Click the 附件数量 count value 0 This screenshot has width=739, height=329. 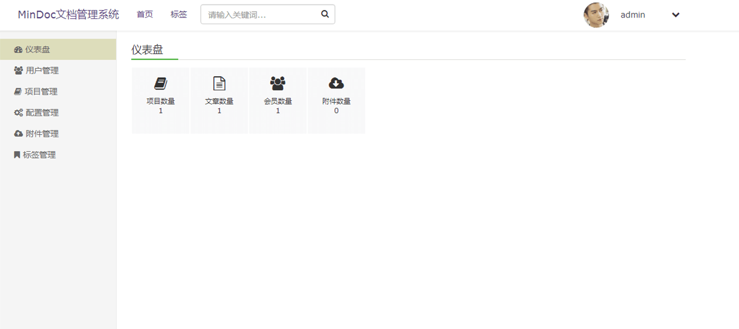336,111
